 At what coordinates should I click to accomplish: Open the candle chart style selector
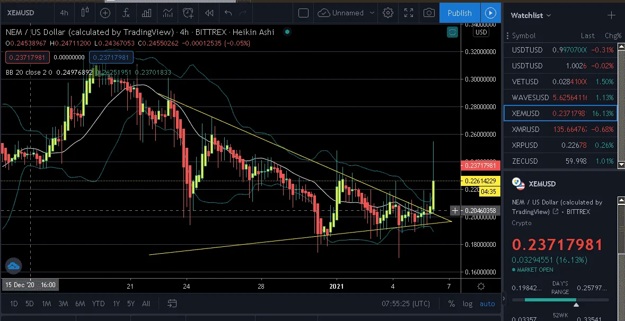coord(84,13)
